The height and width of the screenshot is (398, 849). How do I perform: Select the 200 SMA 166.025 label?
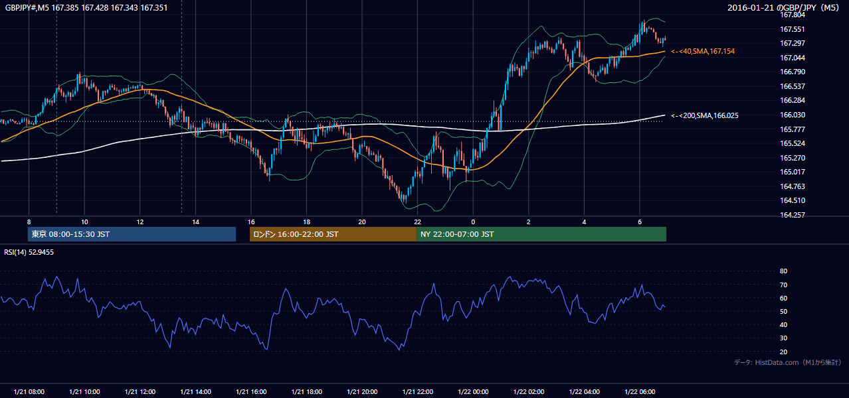pyautogui.click(x=705, y=115)
